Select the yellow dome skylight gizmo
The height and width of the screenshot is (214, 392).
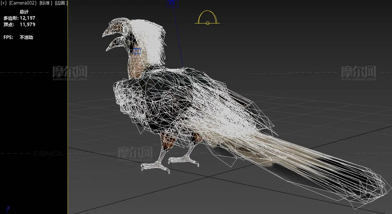(x=207, y=18)
